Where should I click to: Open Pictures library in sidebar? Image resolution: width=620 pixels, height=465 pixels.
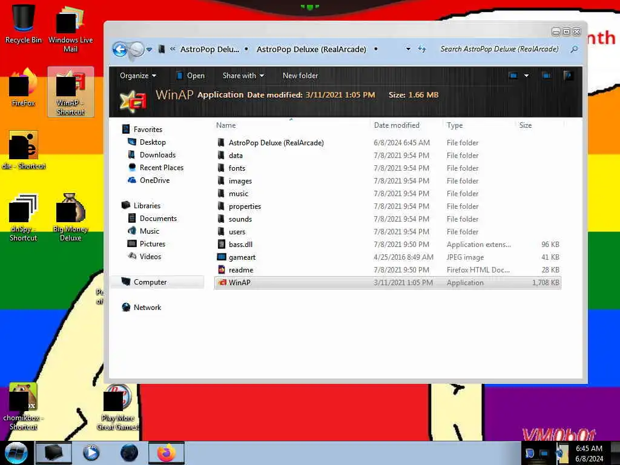point(152,243)
